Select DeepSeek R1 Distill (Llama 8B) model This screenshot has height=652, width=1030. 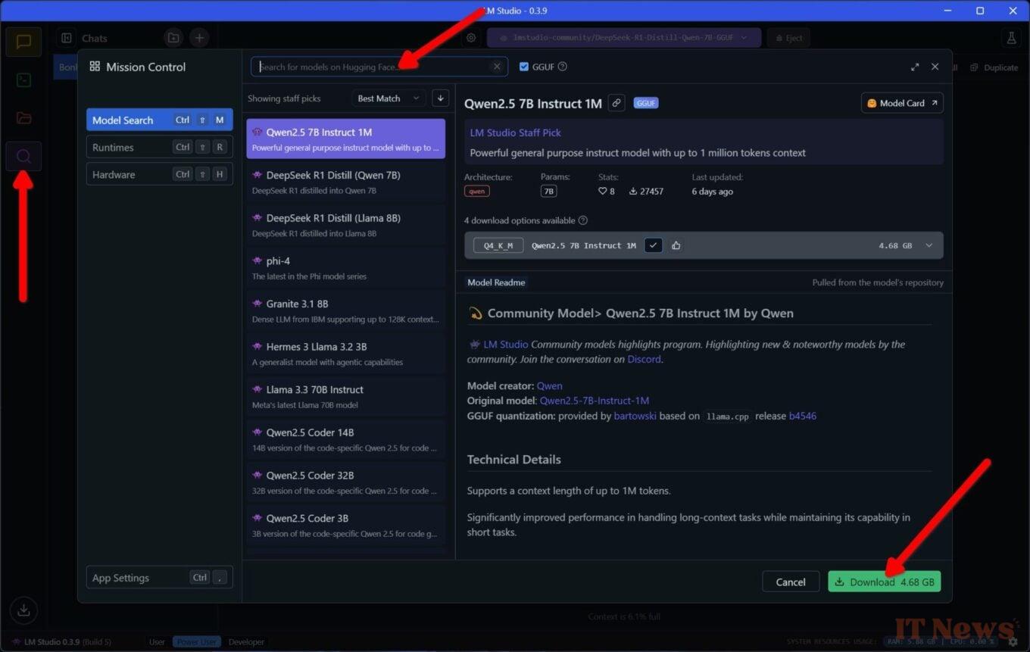[x=346, y=225]
